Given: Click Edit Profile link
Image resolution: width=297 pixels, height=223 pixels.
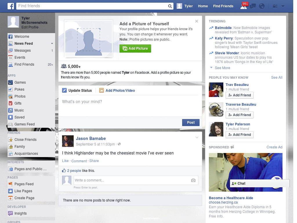Looking at the screenshot, I should point(30,27).
